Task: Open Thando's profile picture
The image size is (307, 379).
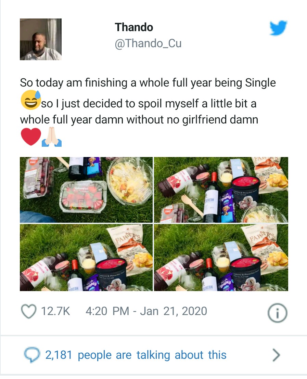Action: [x=41, y=39]
